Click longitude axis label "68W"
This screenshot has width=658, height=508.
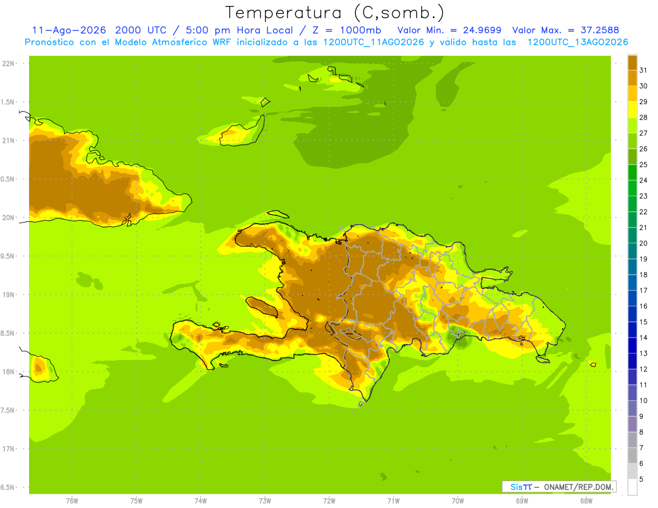[586, 501]
